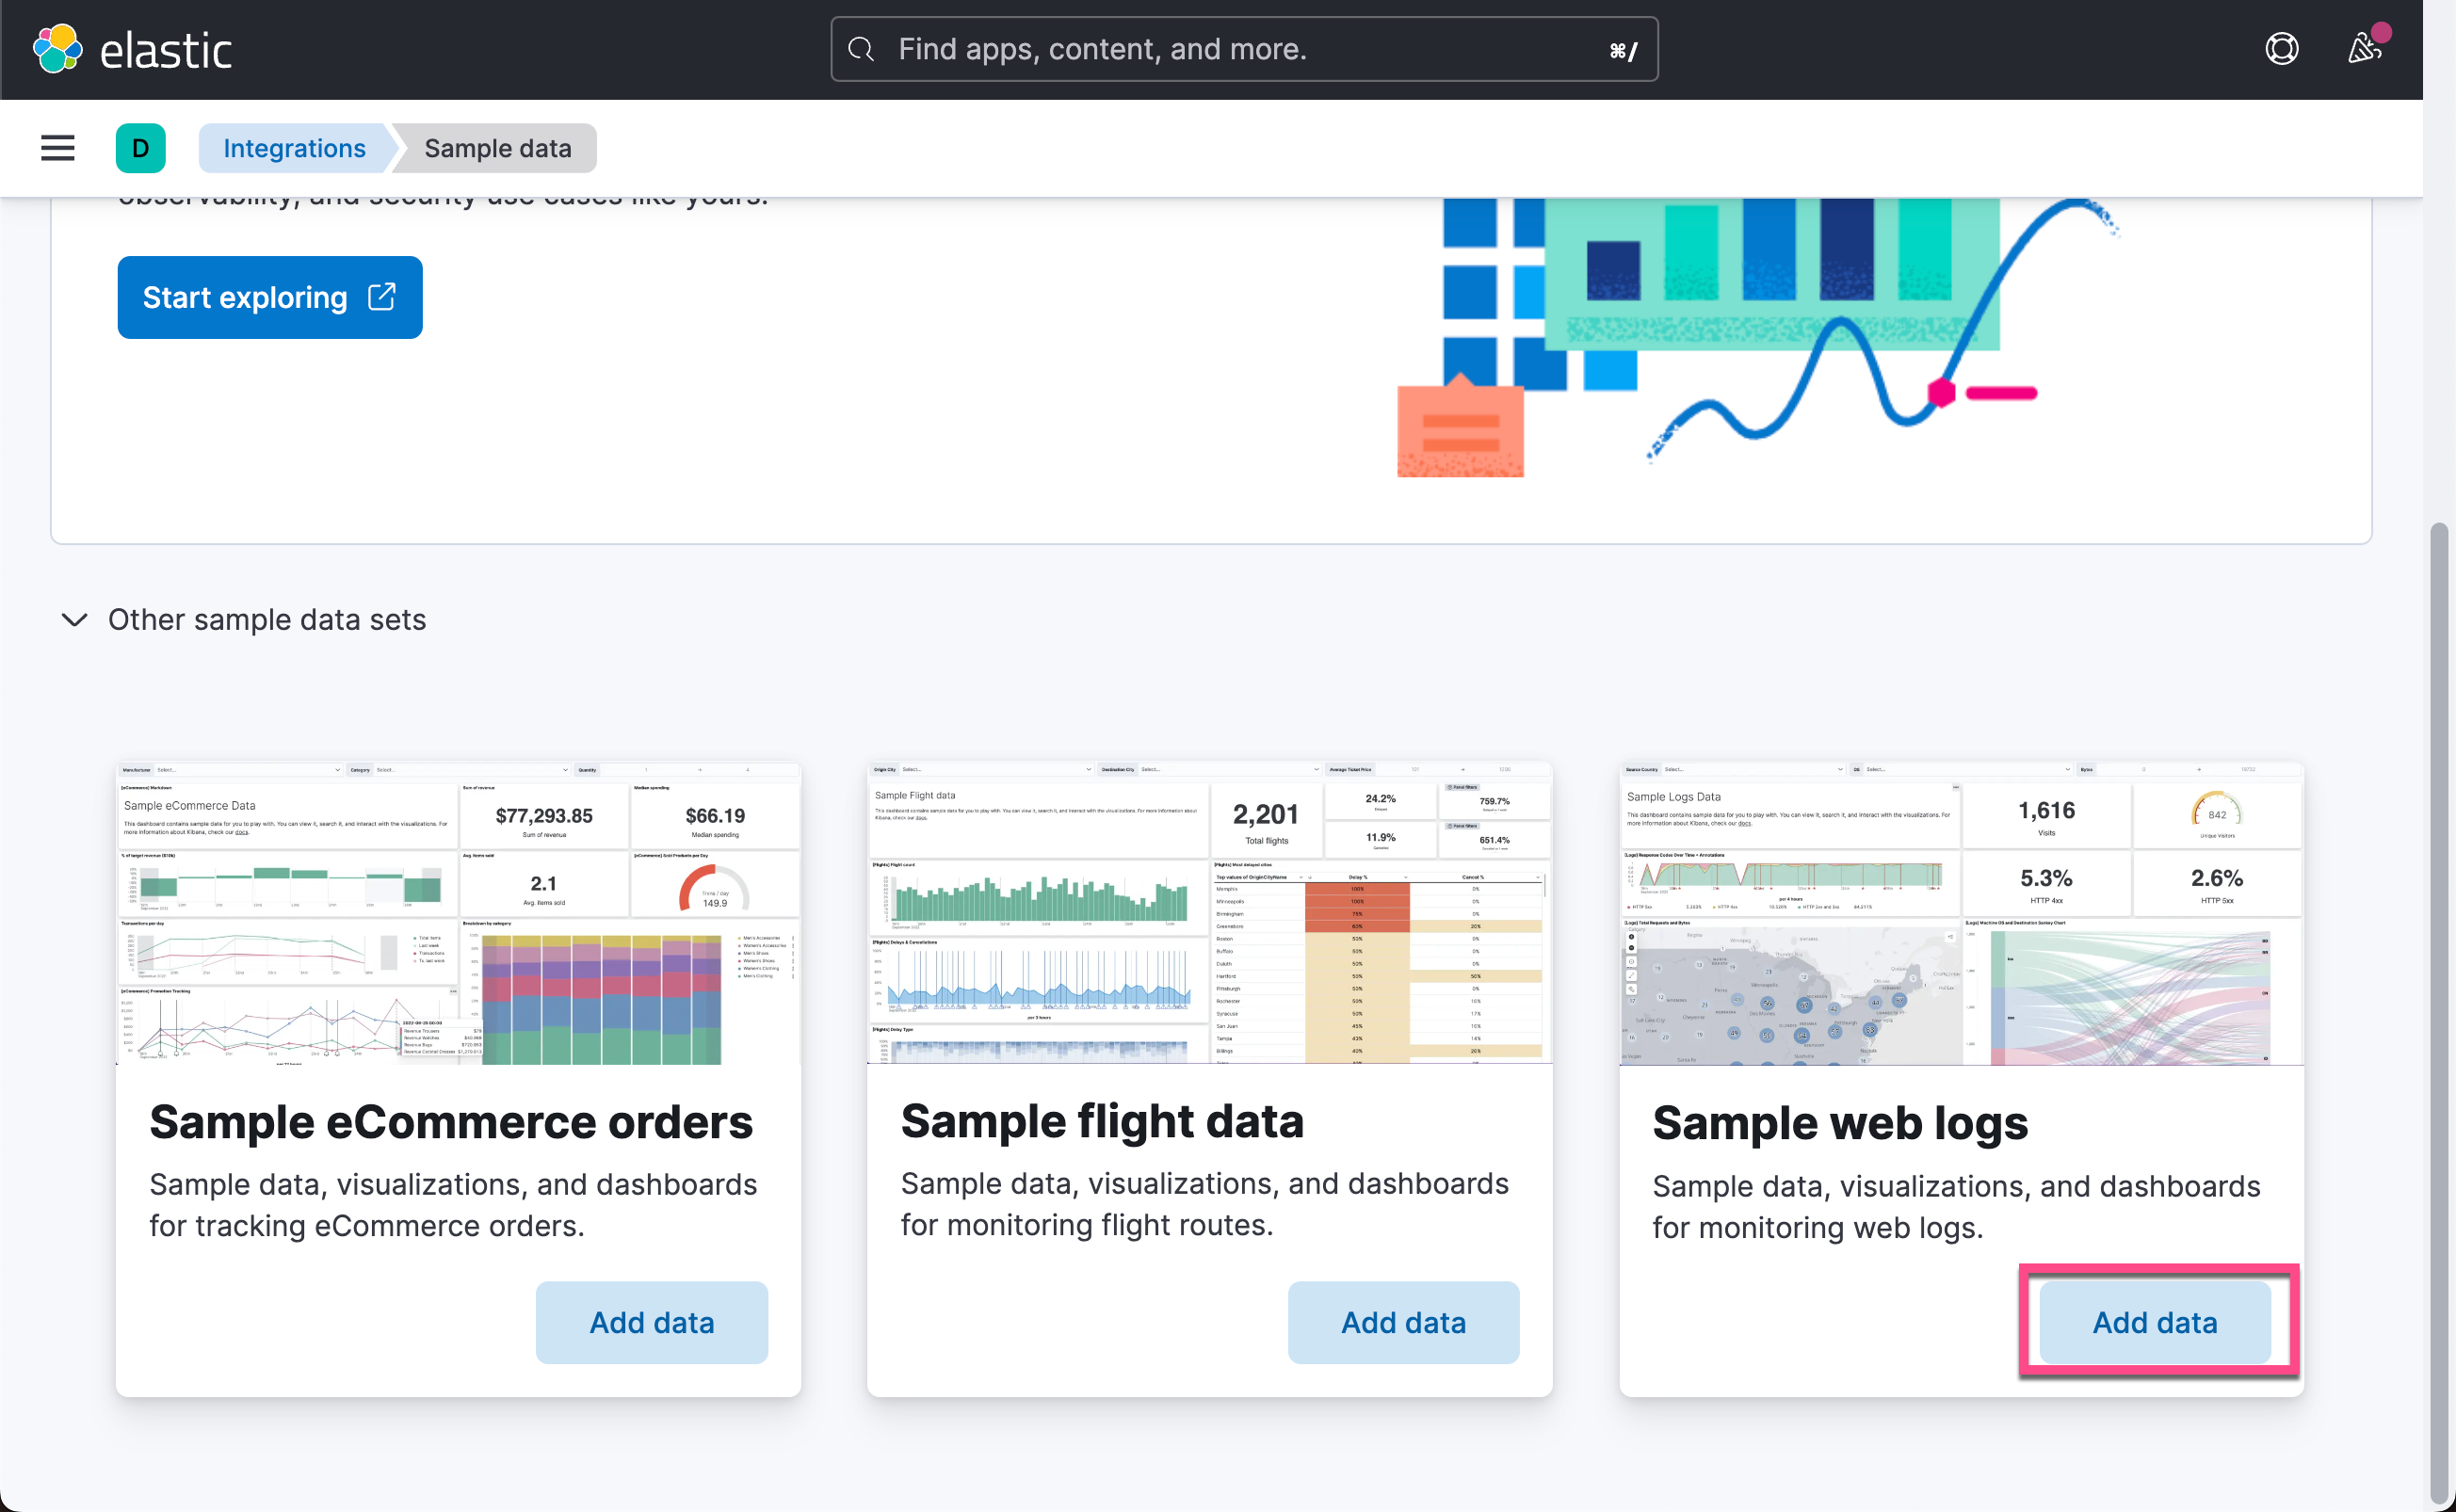Add data for Sample web logs
Image resolution: width=2456 pixels, height=1512 pixels.
pyautogui.click(x=2155, y=1322)
